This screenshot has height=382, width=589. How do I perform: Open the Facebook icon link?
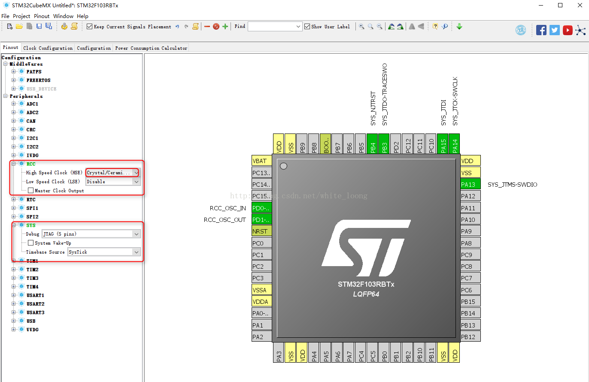click(x=541, y=30)
